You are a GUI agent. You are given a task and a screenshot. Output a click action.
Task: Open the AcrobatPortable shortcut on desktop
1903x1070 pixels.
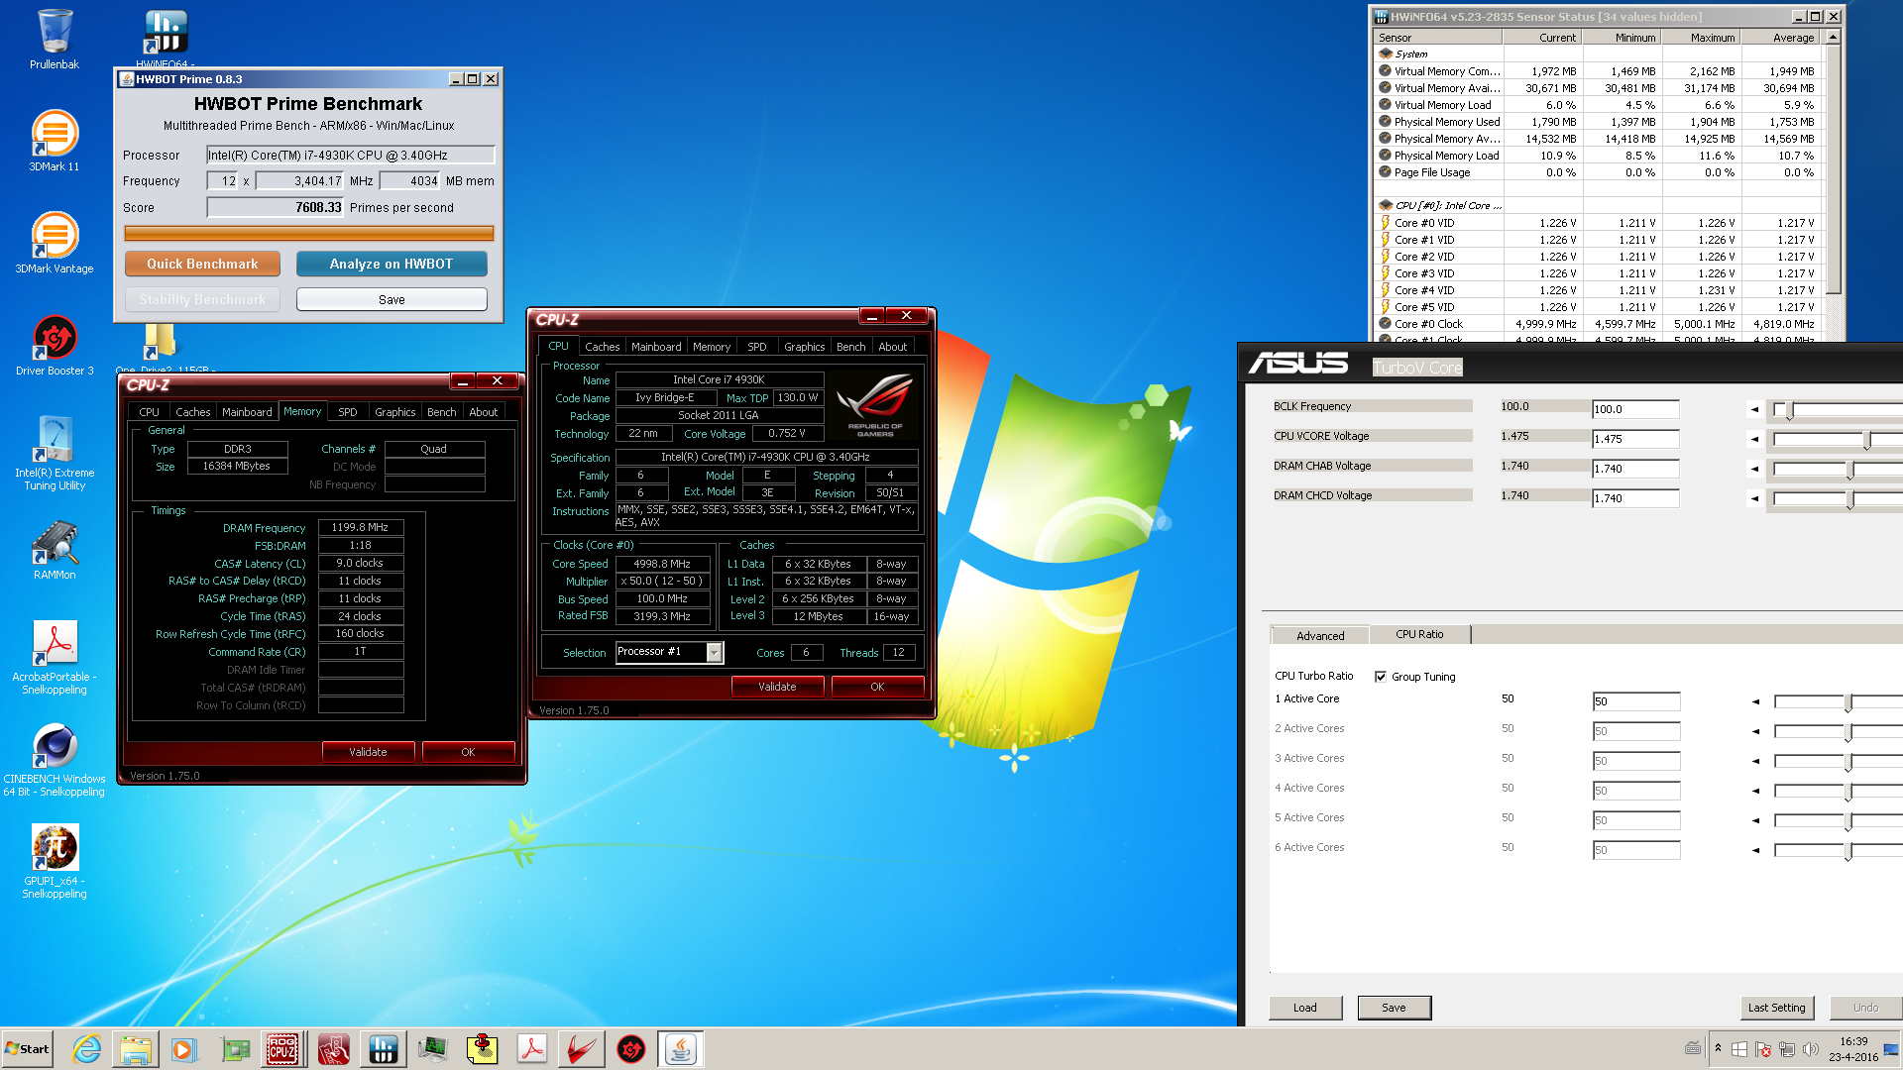coord(55,657)
